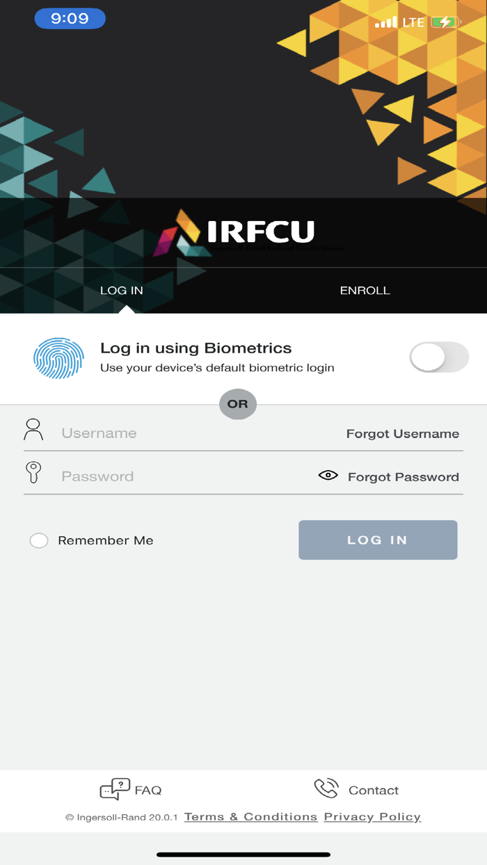Click the fingerprint biometrics icon

pyautogui.click(x=58, y=357)
